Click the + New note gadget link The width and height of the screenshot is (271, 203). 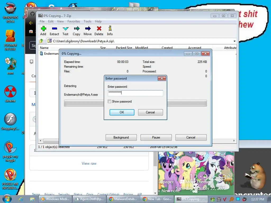pos(169,191)
